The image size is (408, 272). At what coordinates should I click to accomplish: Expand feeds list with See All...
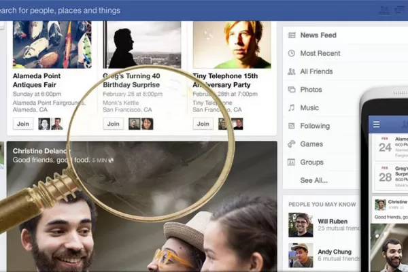(313, 180)
